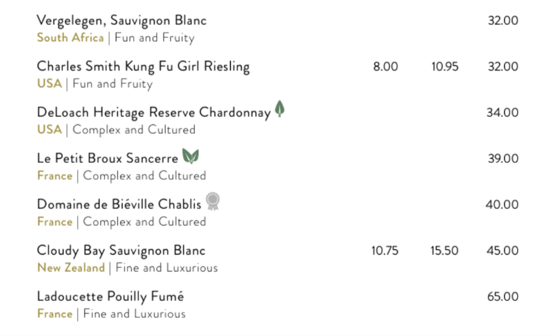Choose the 34.00 DeLoach bottle price
Image resolution: width=555 pixels, height=336 pixels.
click(502, 112)
